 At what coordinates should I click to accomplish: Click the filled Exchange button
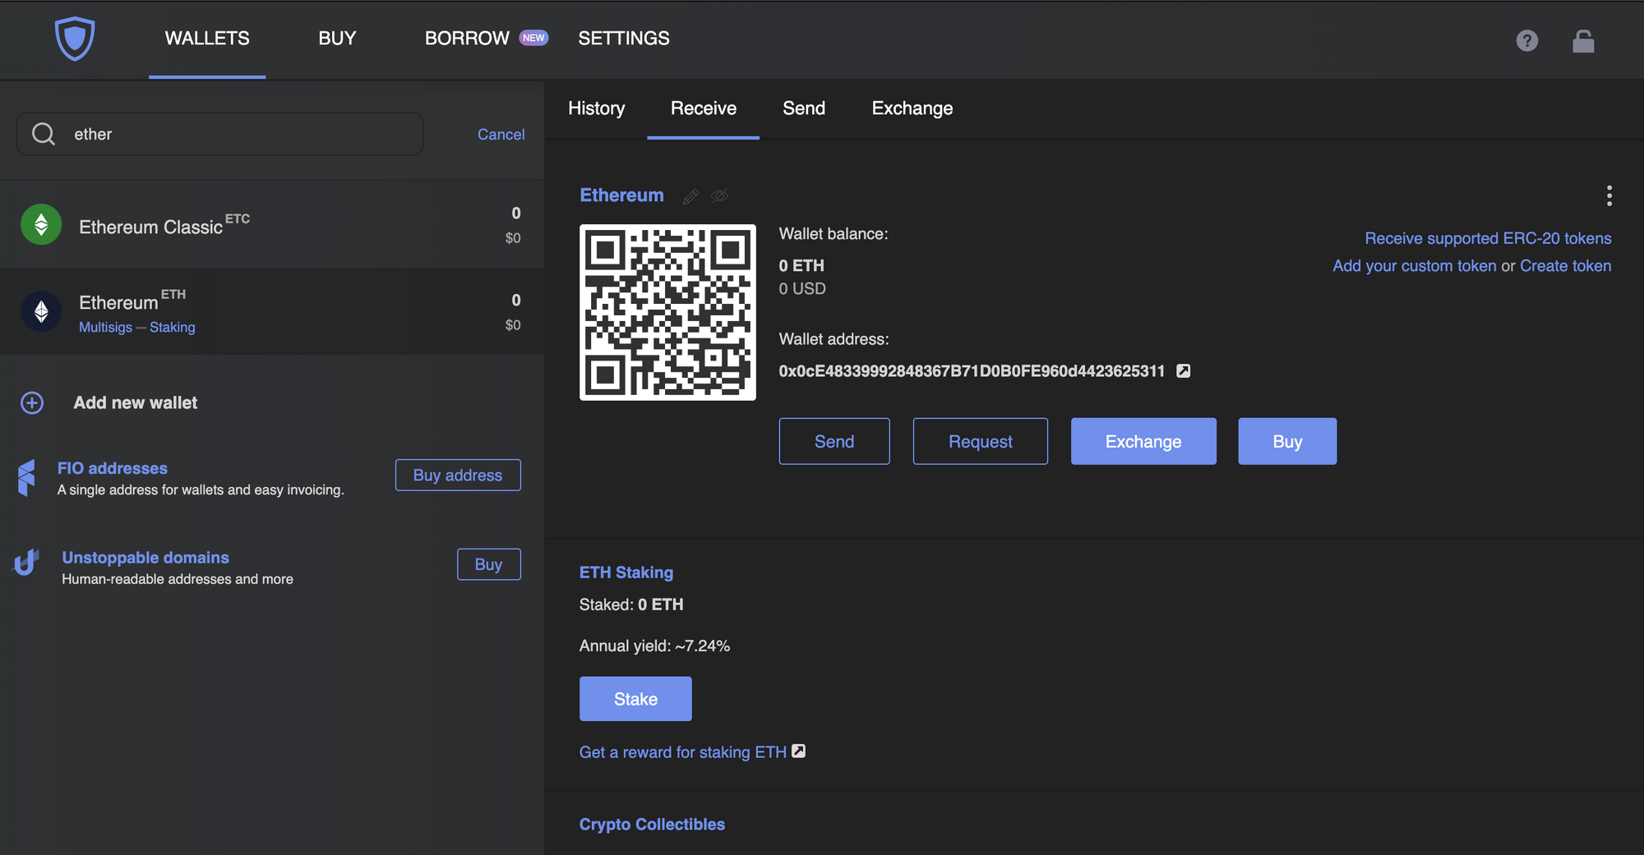1143,441
